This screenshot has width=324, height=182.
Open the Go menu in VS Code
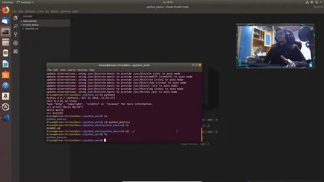(x=47, y=12)
